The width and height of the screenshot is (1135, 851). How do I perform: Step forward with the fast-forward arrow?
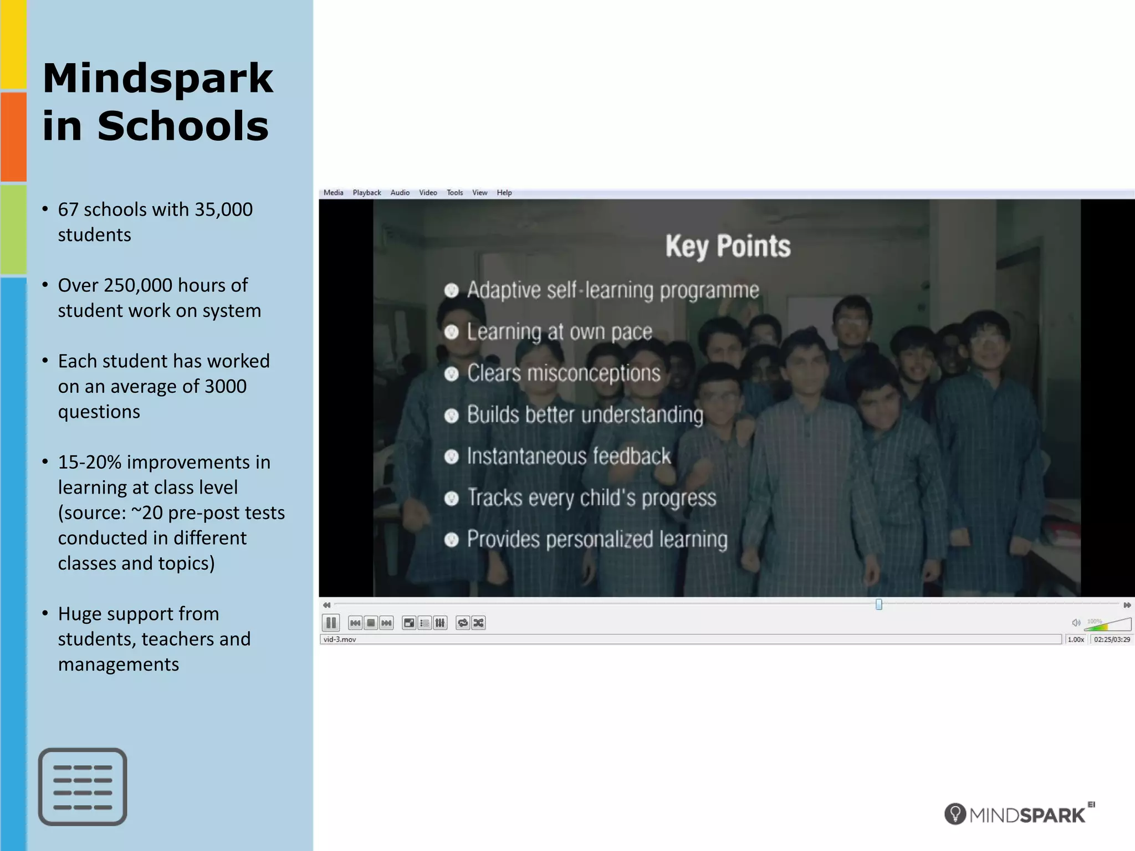[x=1127, y=605]
